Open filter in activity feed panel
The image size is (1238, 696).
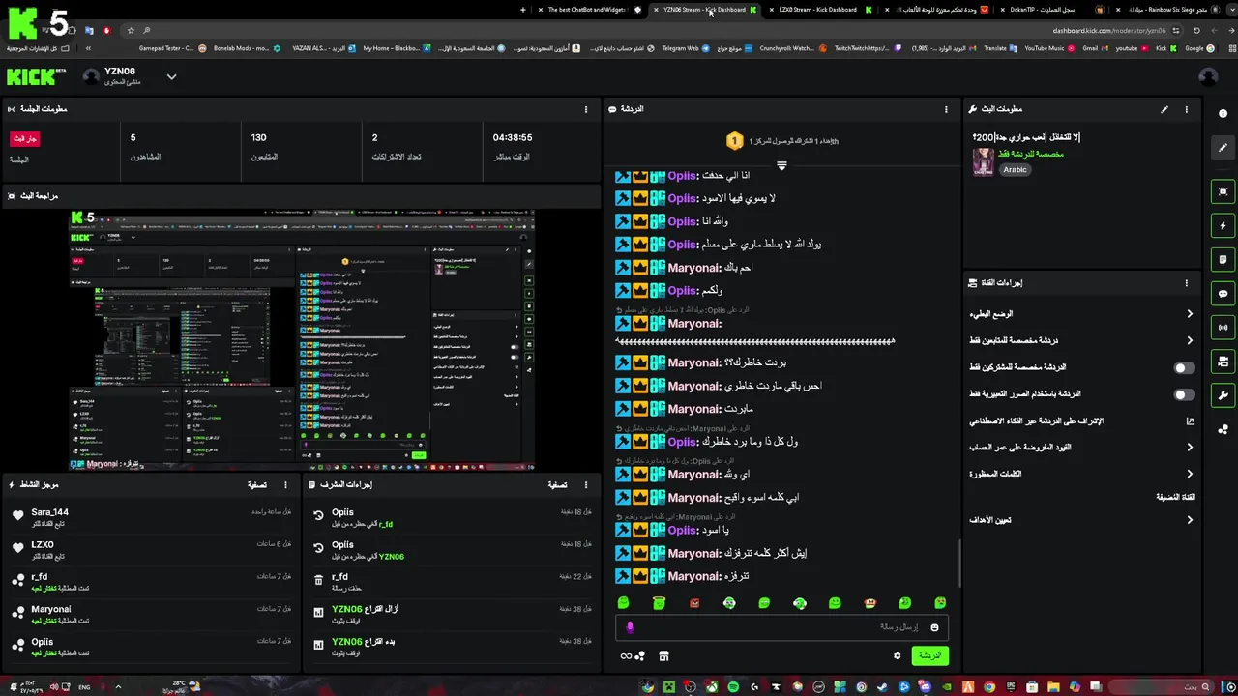pyautogui.click(x=256, y=484)
